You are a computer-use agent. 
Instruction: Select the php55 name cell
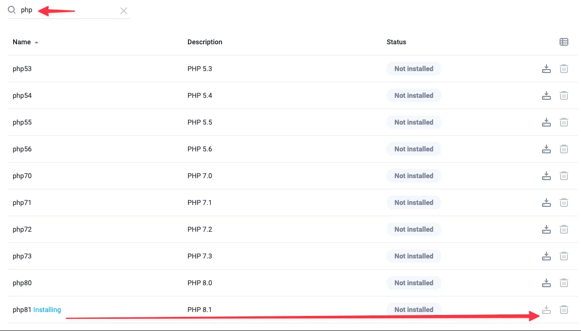[x=22, y=122]
